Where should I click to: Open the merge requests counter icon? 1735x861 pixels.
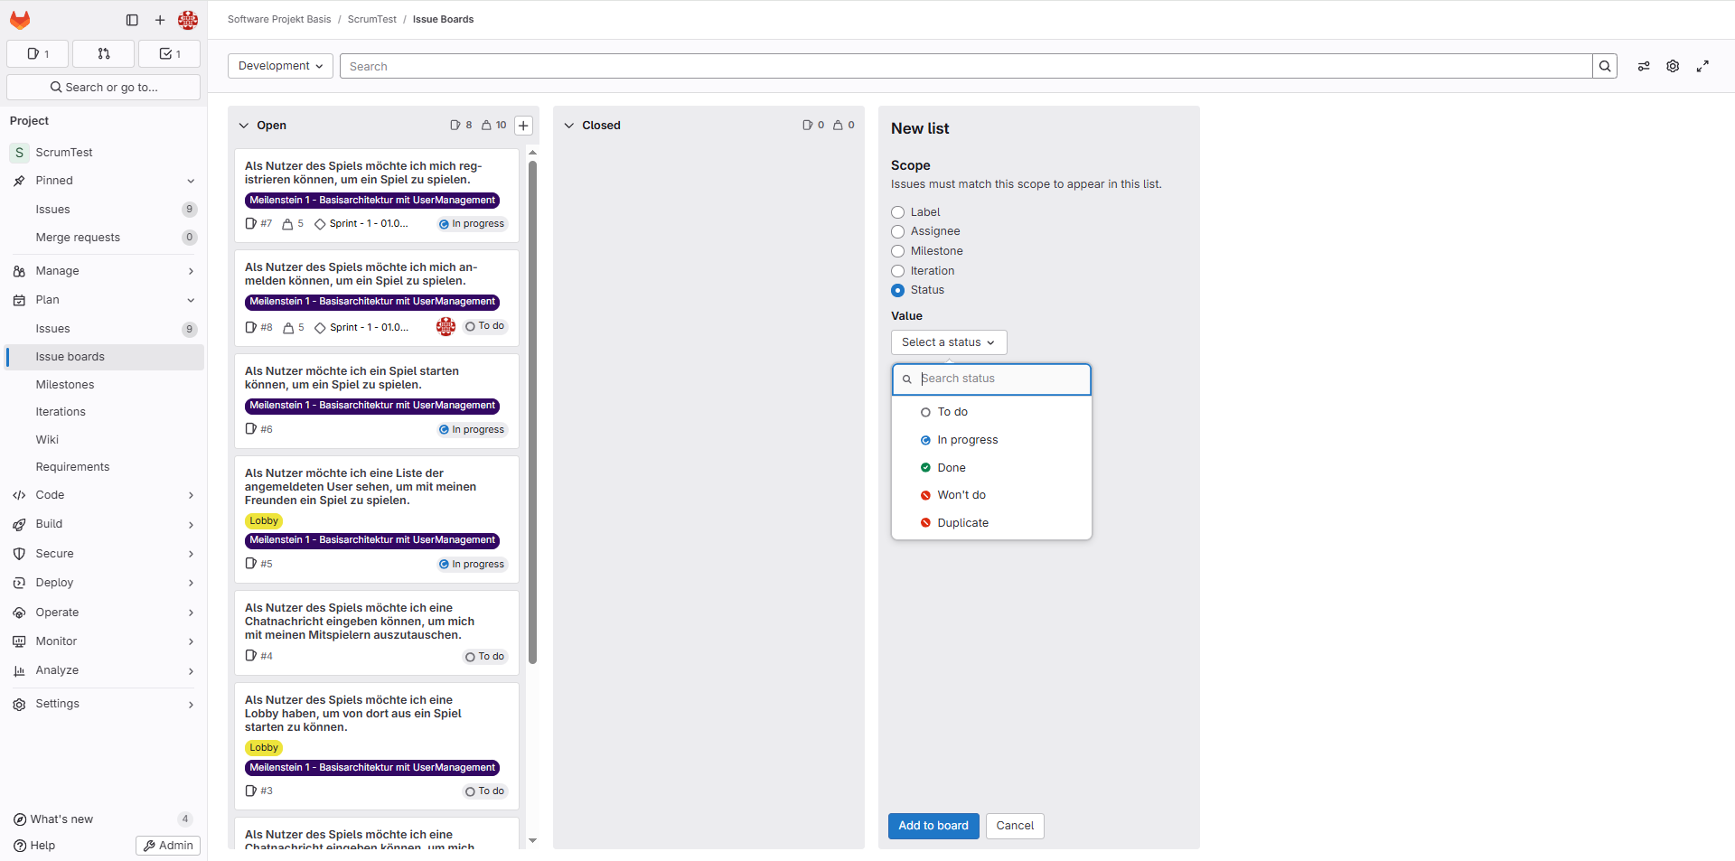[103, 54]
